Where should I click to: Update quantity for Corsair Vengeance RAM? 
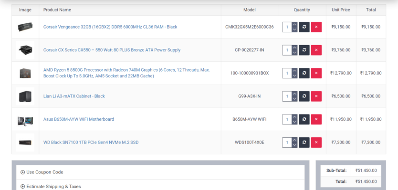304,27
